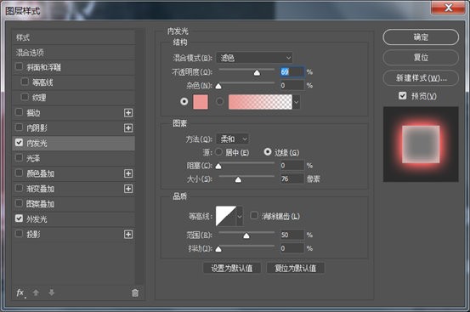Select the 样式 list item
Image resolution: width=470 pixels, height=312 pixels.
pos(73,37)
